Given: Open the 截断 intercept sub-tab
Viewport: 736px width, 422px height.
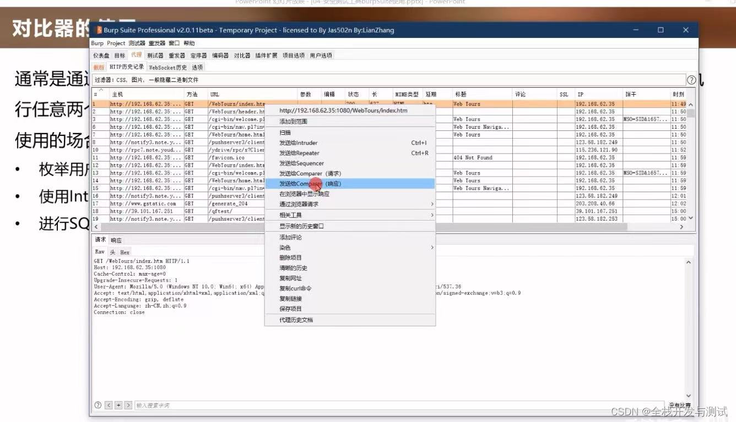Looking at the screenshot, I should 99,67.
